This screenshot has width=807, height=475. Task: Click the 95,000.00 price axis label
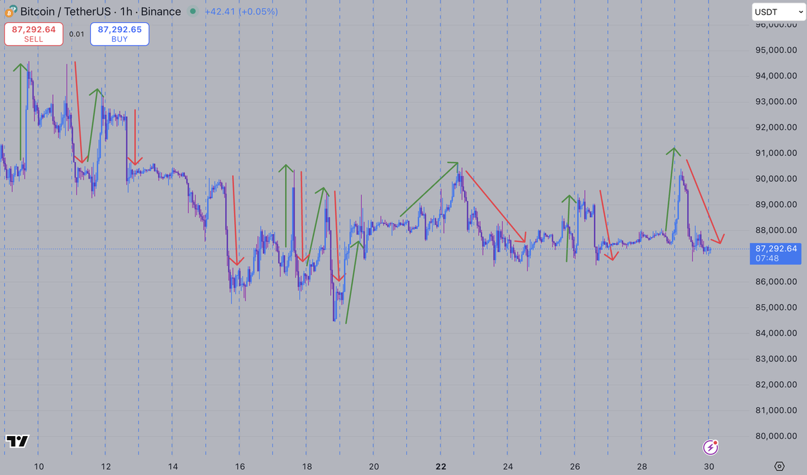[777, 50]
